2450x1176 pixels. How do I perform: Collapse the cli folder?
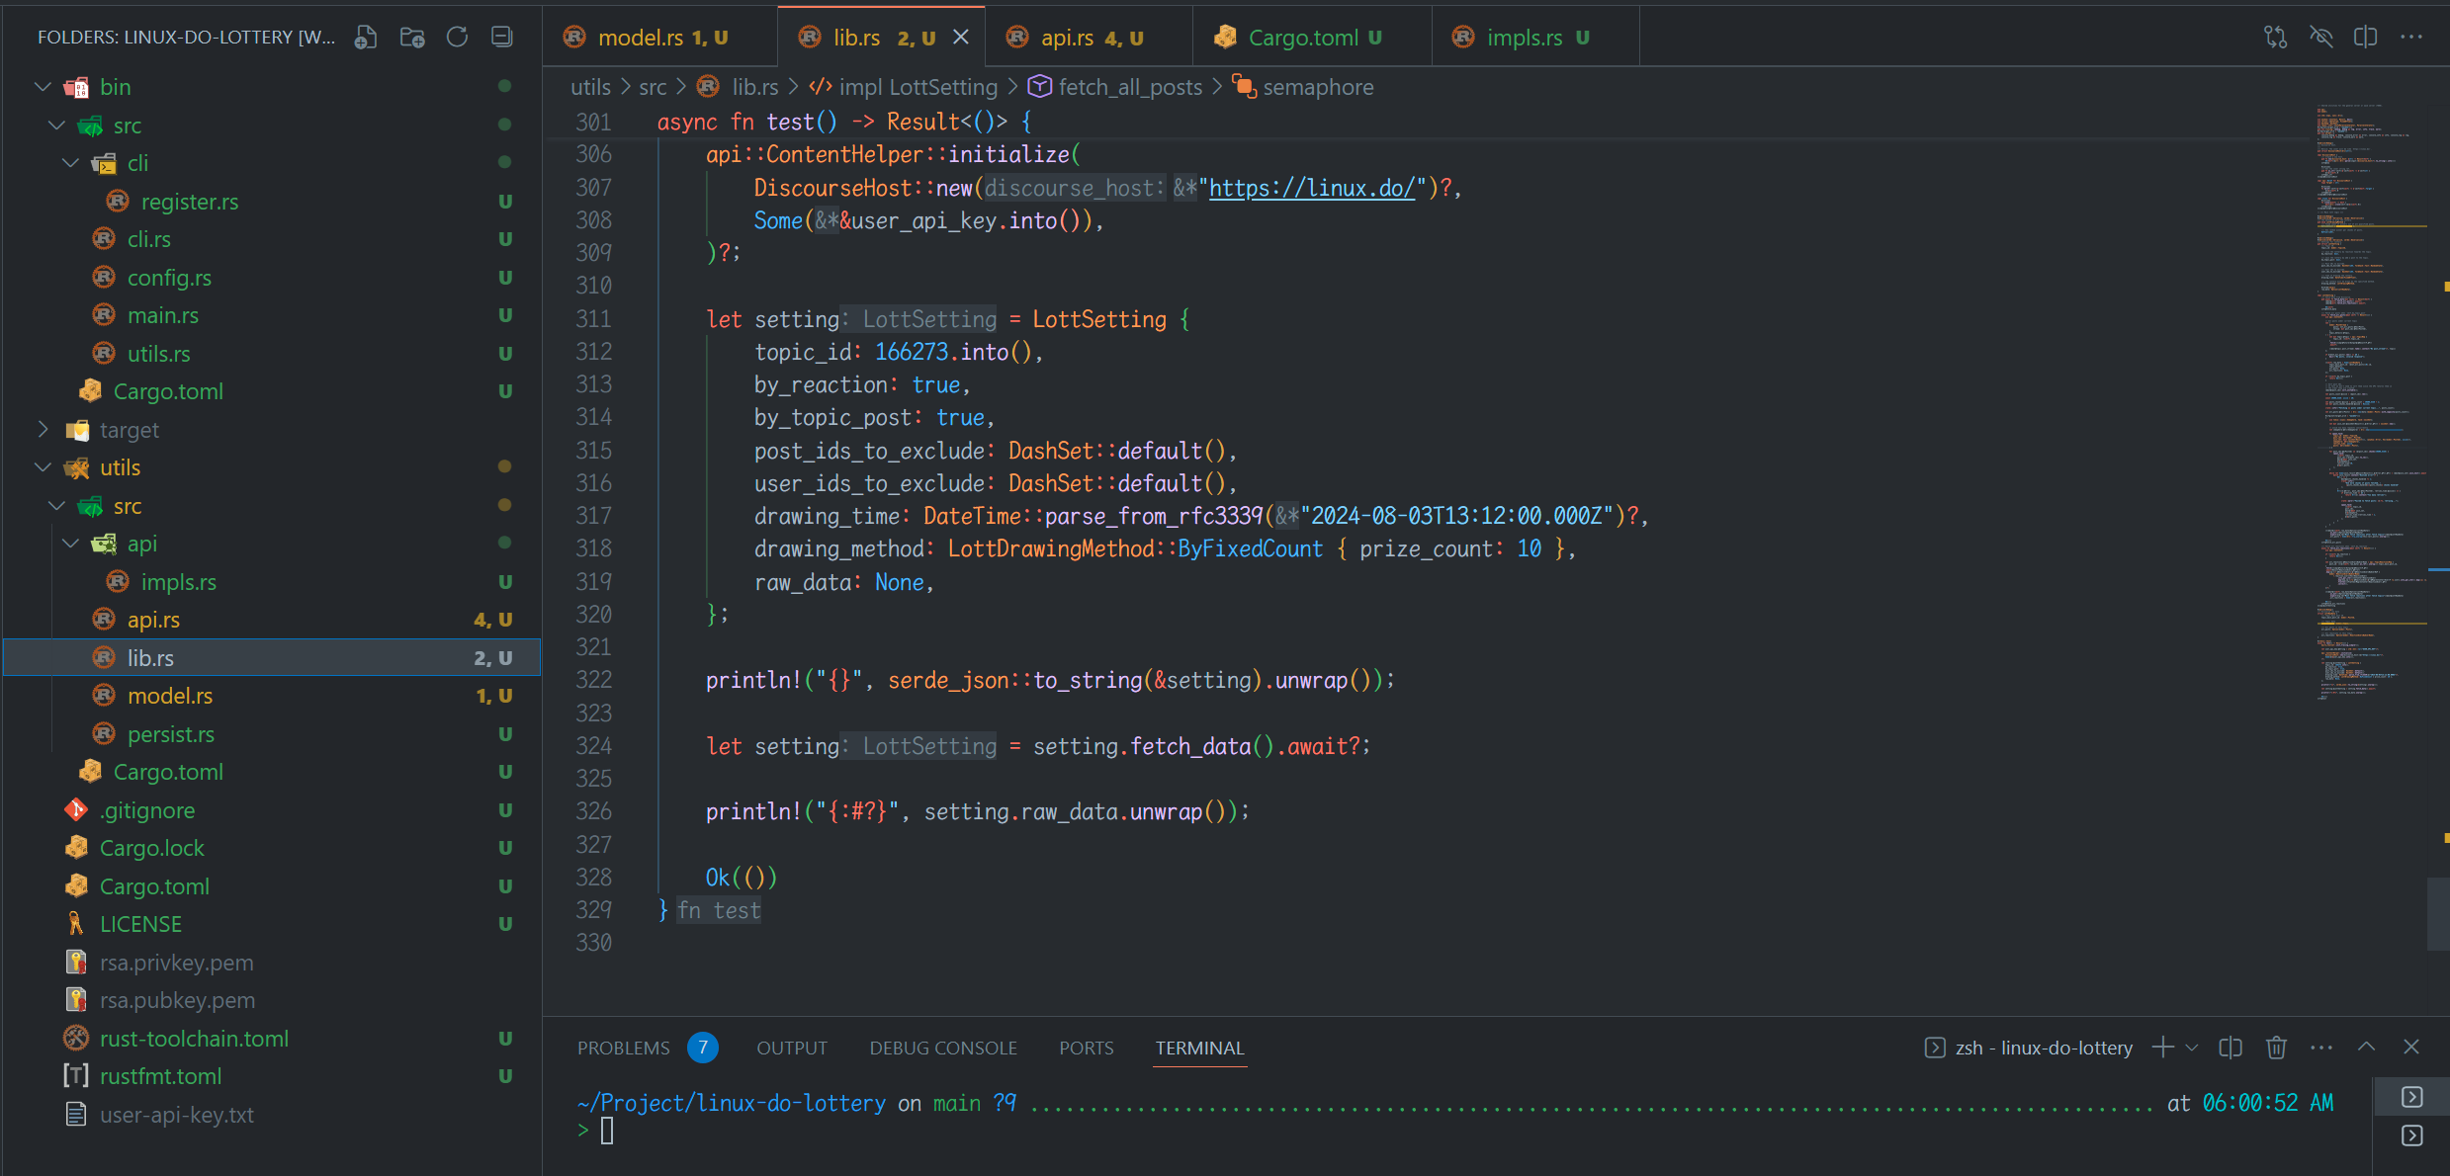(x=71, y=163)
